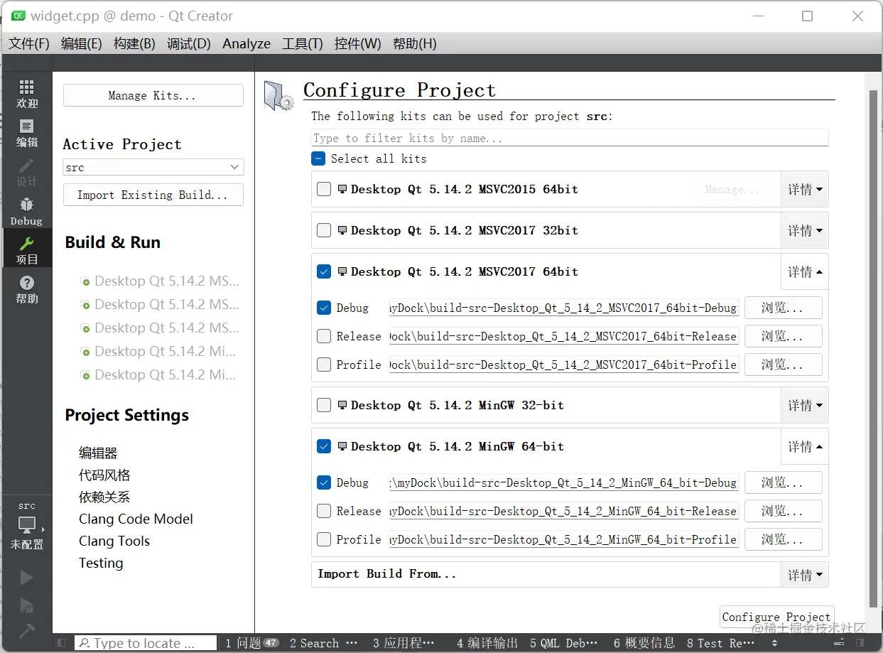Check the Desktop Qt 5.14.2 MinGW 32-bit kit
This screenshot has height=653, width=883.
tap(324, 405)
